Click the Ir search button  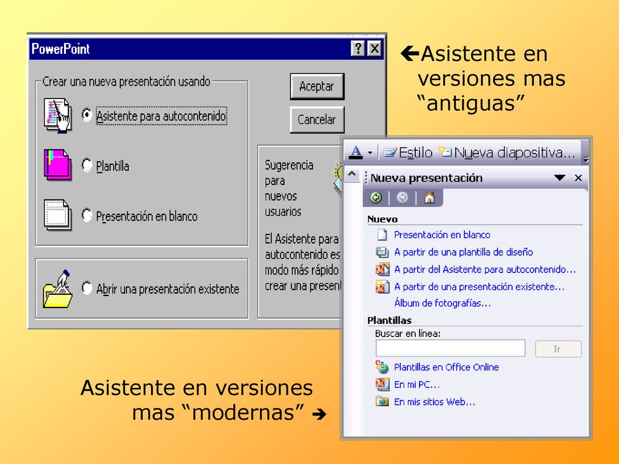pyautogui.click(x=558, y=349)
